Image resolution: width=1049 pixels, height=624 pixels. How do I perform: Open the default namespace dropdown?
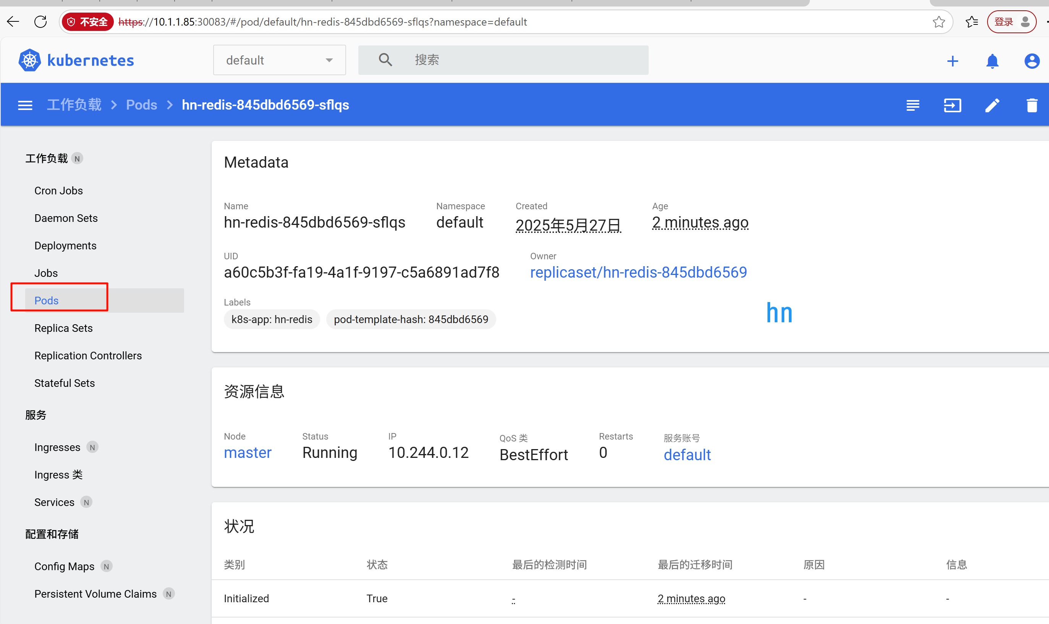(x=279, y=60)
